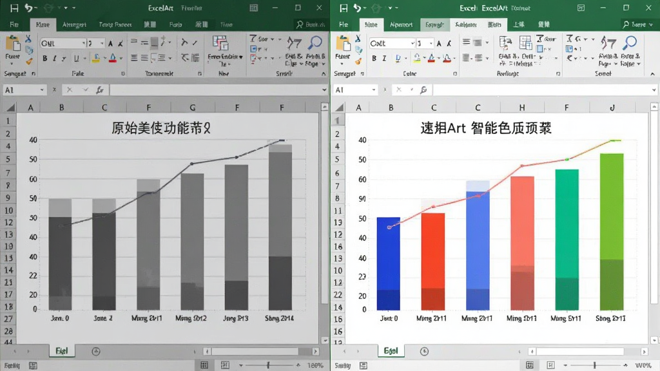Switch to page layout view, left status bar
The height and width of the screenshot is (371, 660).
[225, 365]
